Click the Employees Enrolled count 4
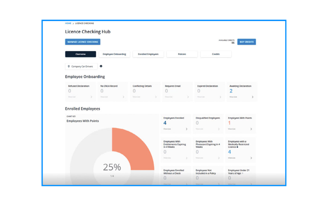Screen dimensions: 328x197 point(165,123)
